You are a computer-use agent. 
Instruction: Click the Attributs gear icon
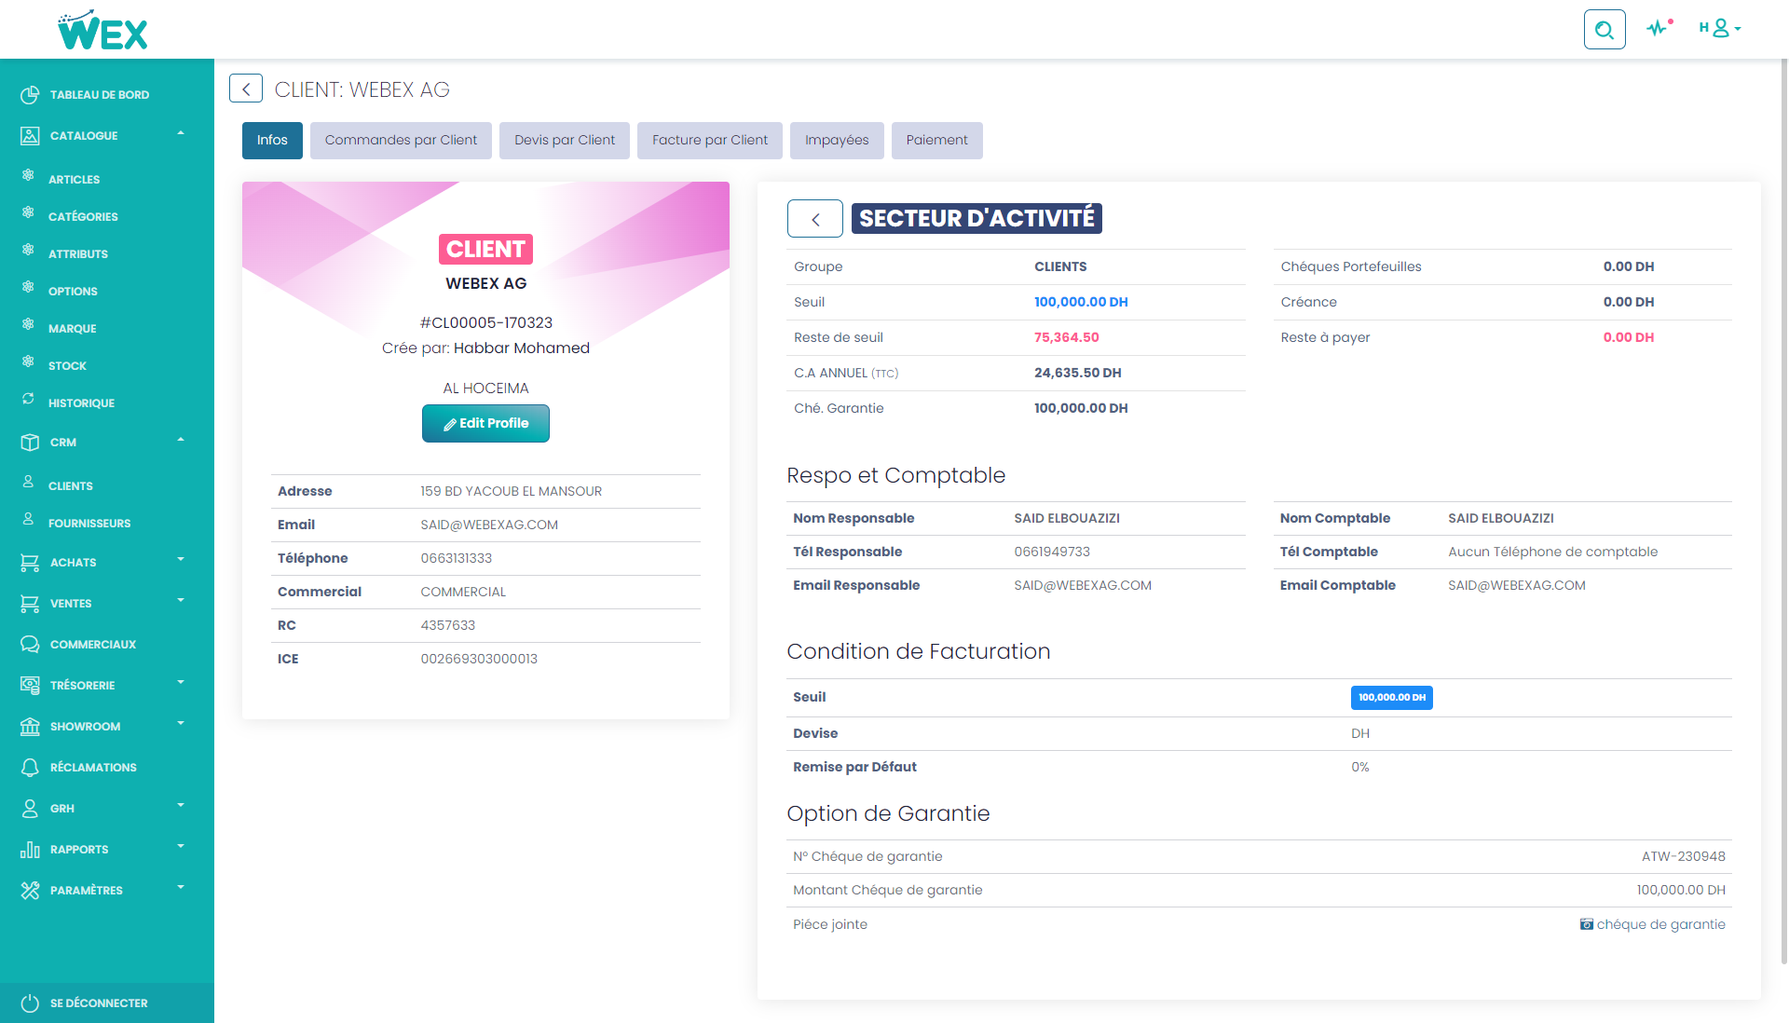click(28, 250)
